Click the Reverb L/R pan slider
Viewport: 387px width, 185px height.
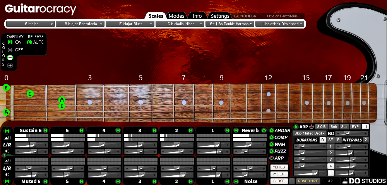point(250,145)
